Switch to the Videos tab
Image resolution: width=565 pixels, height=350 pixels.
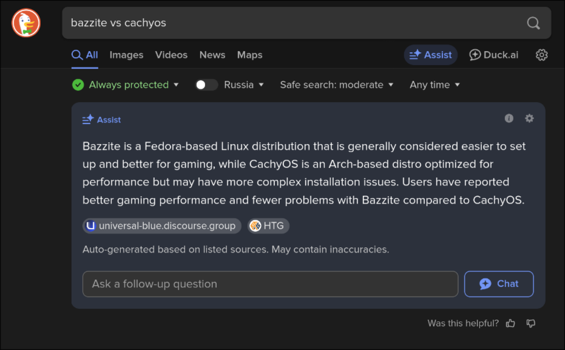171,55
